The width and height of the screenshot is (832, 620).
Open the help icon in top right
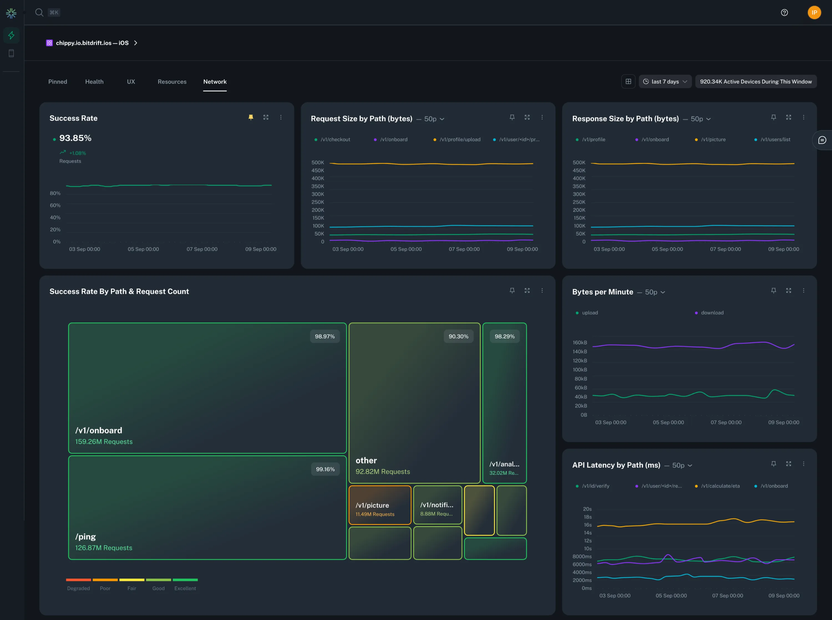pos(784,12)
